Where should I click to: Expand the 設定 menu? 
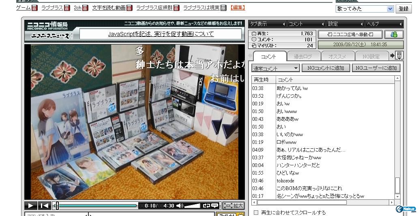(x=345, y=24)
